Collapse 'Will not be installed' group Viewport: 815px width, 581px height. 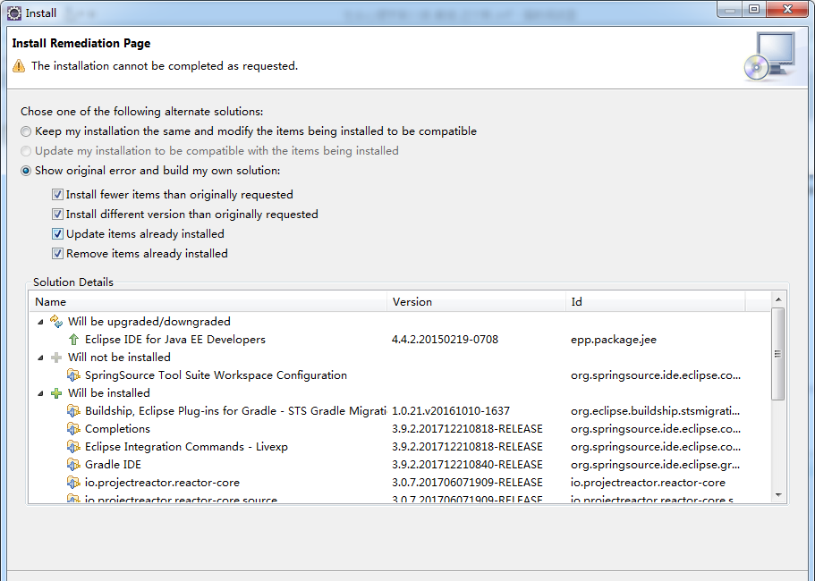(40, 358)
